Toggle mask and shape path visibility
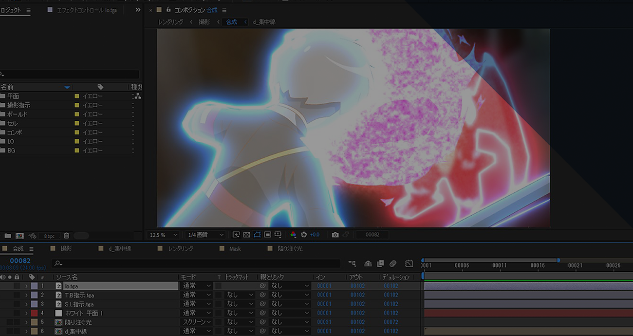This screenshot has width=633, height=336. coord(257,235)
